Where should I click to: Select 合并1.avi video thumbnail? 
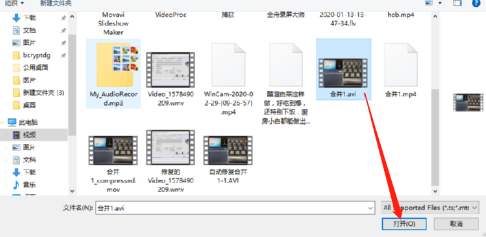(343, 73)
